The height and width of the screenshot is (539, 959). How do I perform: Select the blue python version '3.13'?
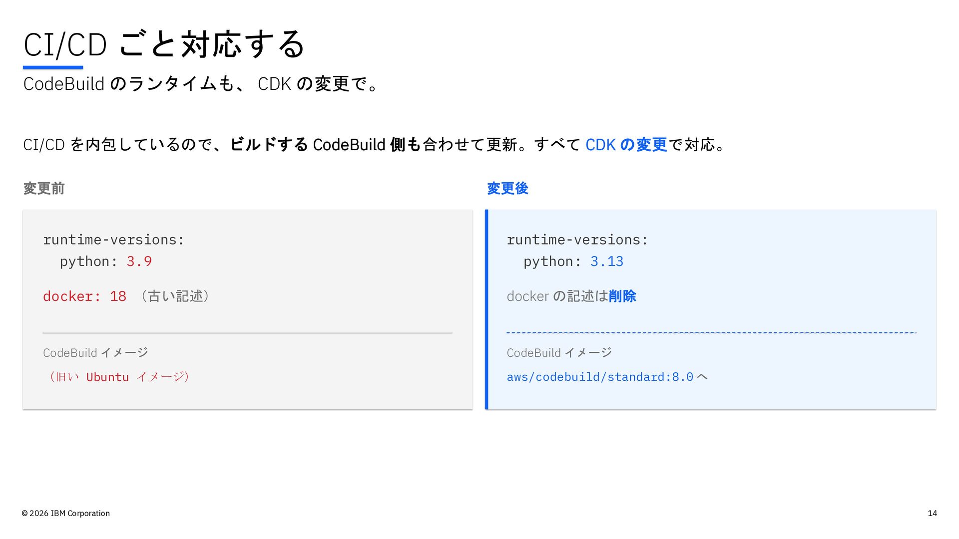click(606, 262)
